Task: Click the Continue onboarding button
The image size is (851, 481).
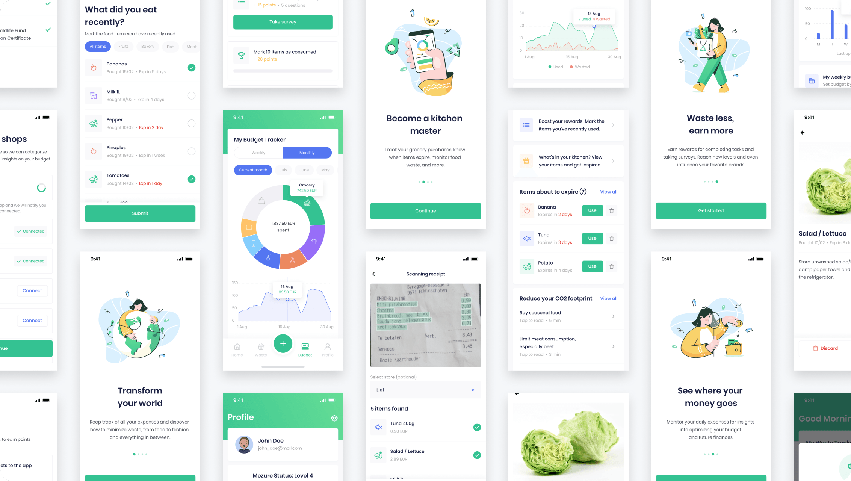Action: click(x=425, y=210)
